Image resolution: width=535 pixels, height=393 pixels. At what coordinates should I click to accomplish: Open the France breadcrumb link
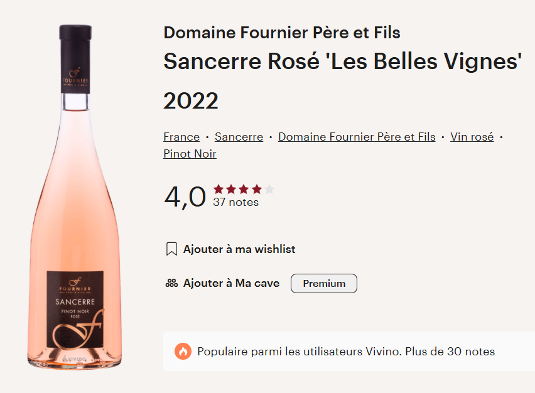pos(181,137)
